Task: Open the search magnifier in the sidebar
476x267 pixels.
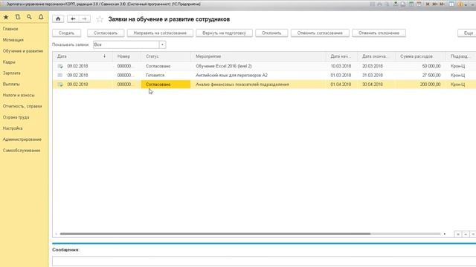Action: click(29, 17)
